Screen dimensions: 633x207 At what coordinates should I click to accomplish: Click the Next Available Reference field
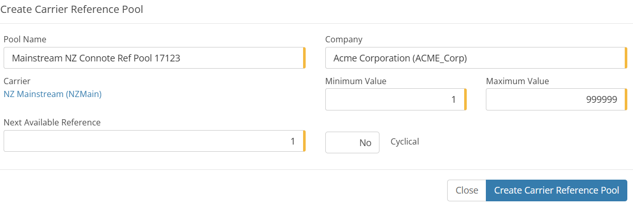[154, 141]
